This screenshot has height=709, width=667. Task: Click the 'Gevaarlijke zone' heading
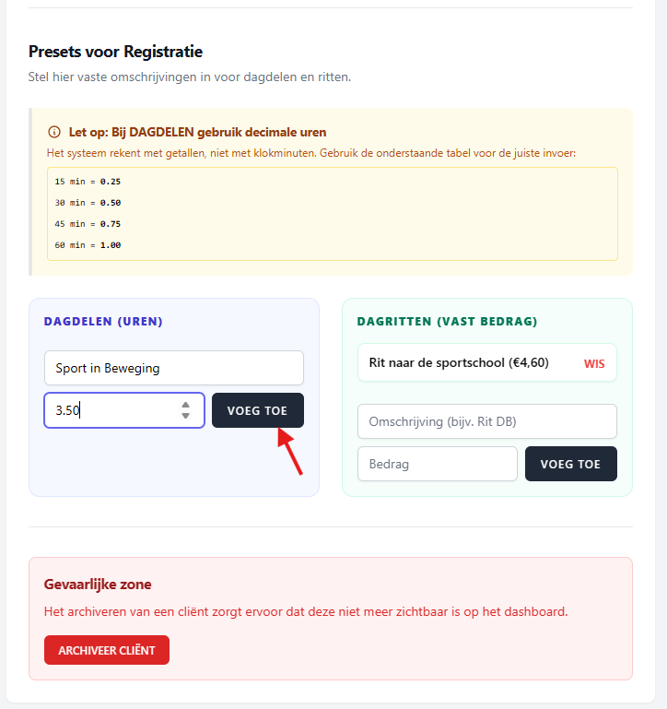(x=98, y=584)
